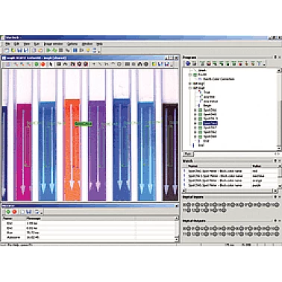
Task: Select the watch row with value red
Action: (231, 171)
